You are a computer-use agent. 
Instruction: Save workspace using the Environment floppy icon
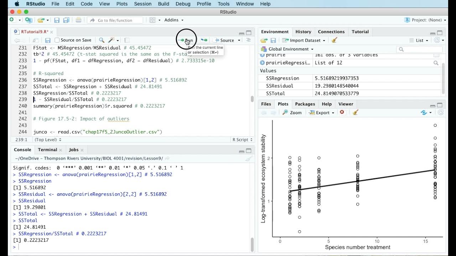273,41
